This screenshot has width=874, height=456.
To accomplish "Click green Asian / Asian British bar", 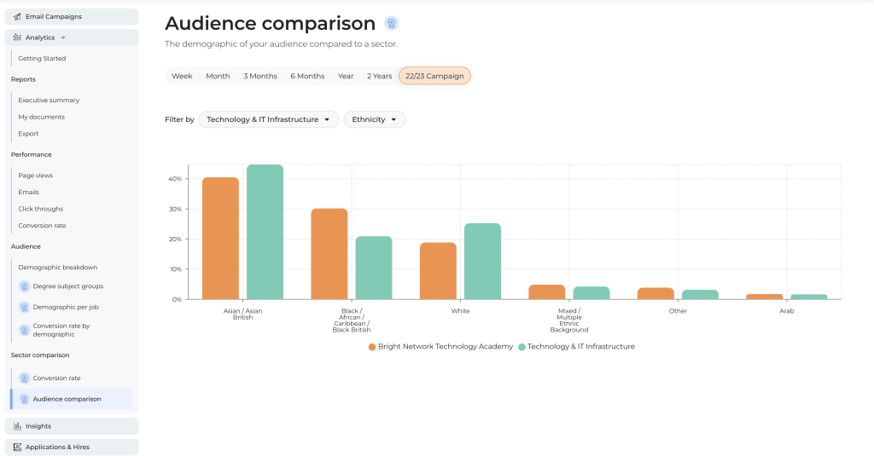I will click(265, 232).
